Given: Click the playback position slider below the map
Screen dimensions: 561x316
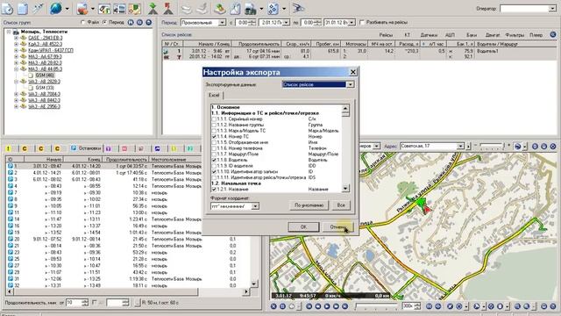Looking at the screenshot, I should pos(376,306).
